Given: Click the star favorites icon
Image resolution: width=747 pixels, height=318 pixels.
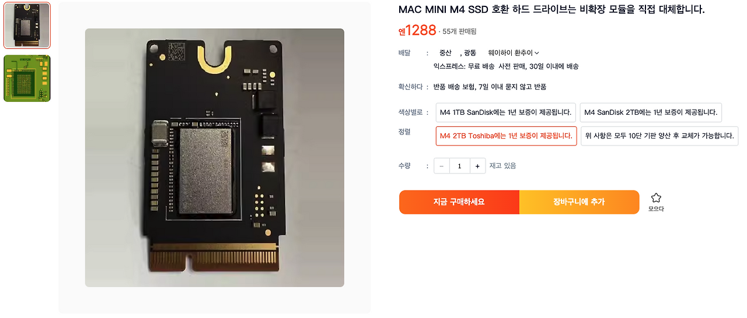Looking at the screenshot, I should 656,198.
